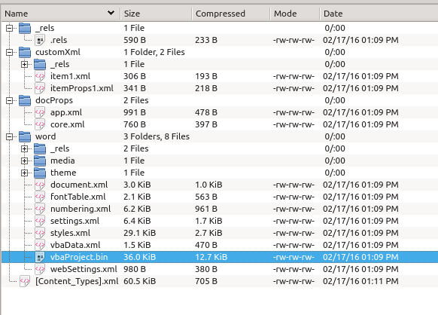Viewport: 438px width, 315px height.
Task: Sort by the Size column header
Action: click(156, 14)
